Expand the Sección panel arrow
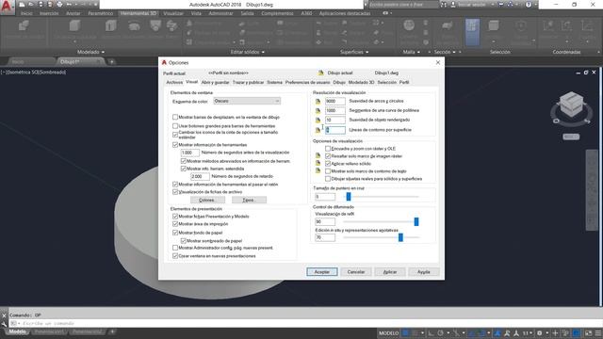603x339 pixels. (x=454, y=52)
